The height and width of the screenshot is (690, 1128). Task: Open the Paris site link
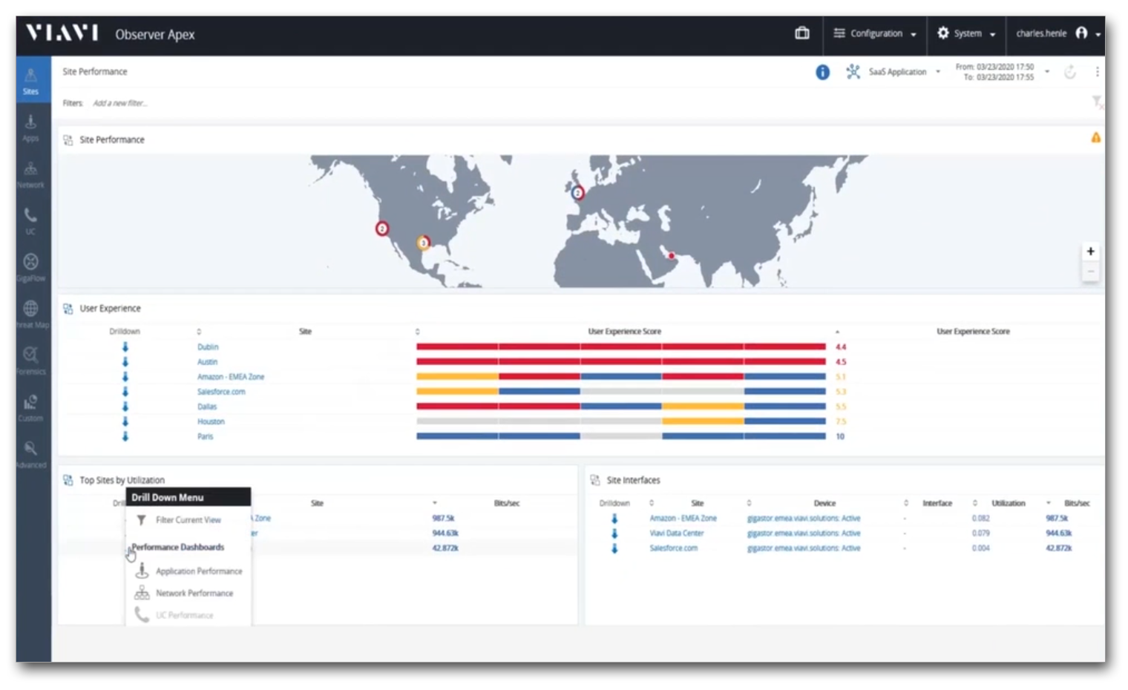205,436
